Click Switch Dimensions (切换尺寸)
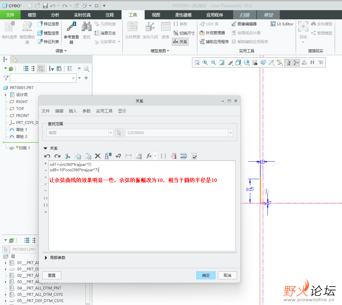The height and width of the screenshot is (305, 342). pyautogui.click(x=184, y=33)
